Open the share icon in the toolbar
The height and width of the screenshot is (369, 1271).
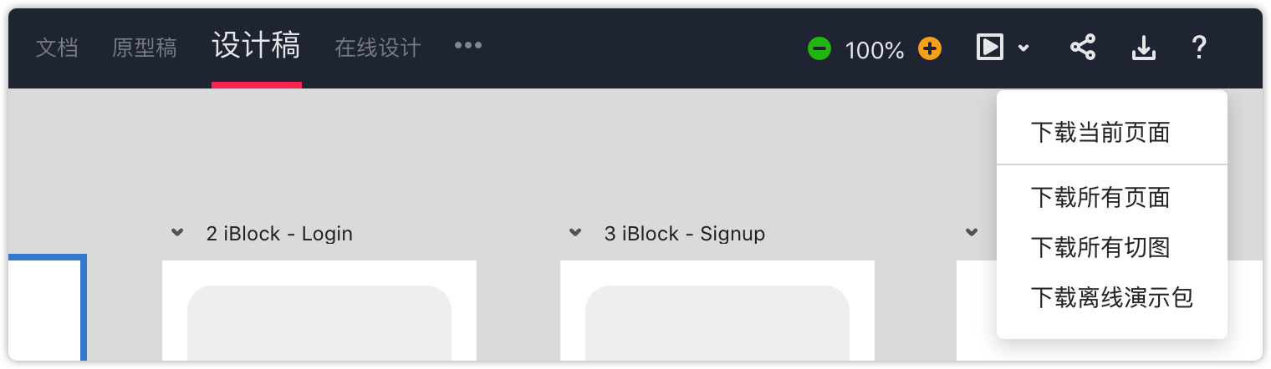coord(1083,48)
